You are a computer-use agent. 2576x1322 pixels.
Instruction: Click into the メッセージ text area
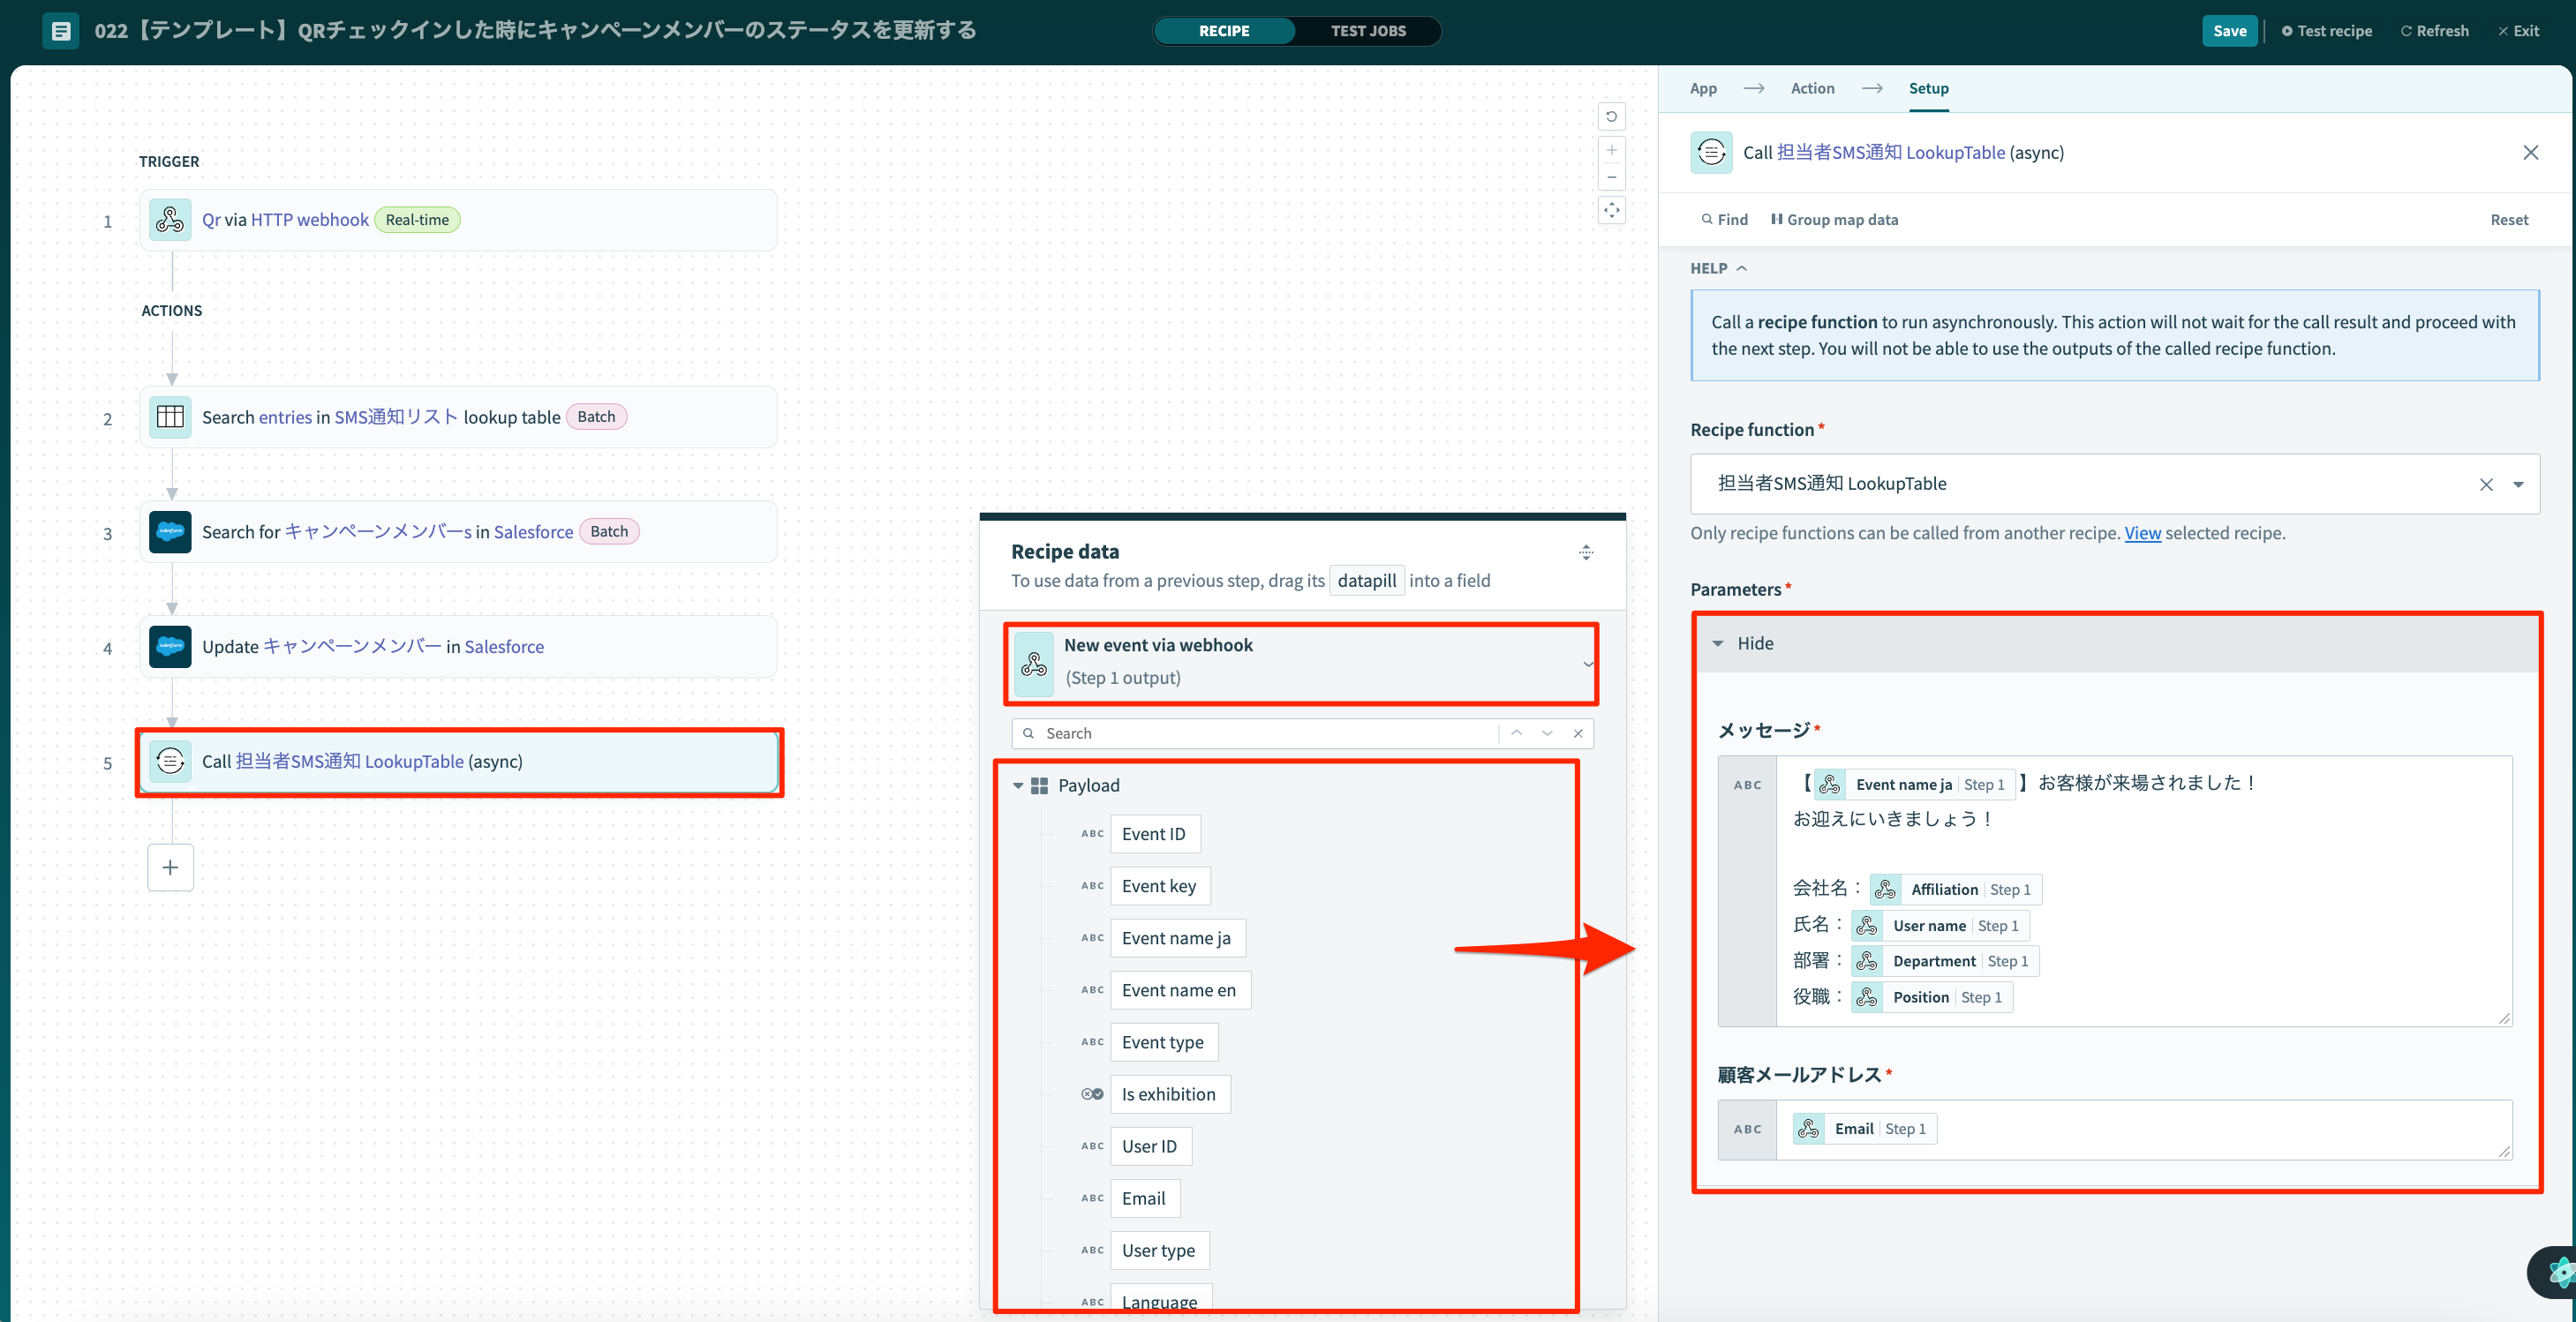point(2143,891)
